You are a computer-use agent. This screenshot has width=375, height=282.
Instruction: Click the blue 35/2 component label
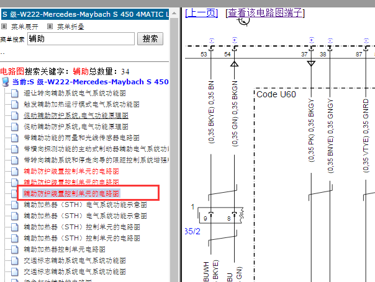pos(192,231)
